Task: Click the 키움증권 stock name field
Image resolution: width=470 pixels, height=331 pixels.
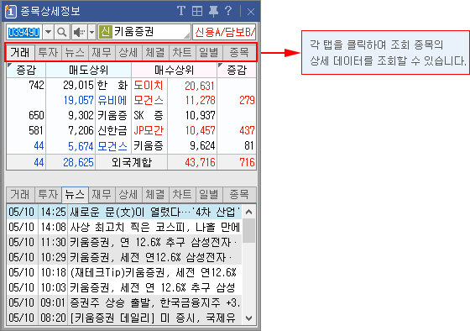Action: click(144, 32)
